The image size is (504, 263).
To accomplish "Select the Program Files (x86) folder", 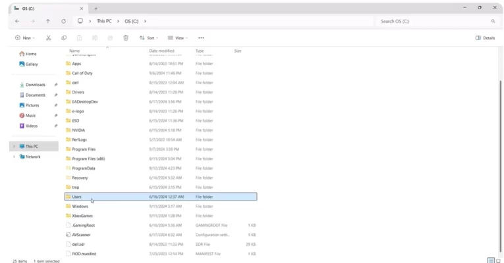I will pos(88,158).
